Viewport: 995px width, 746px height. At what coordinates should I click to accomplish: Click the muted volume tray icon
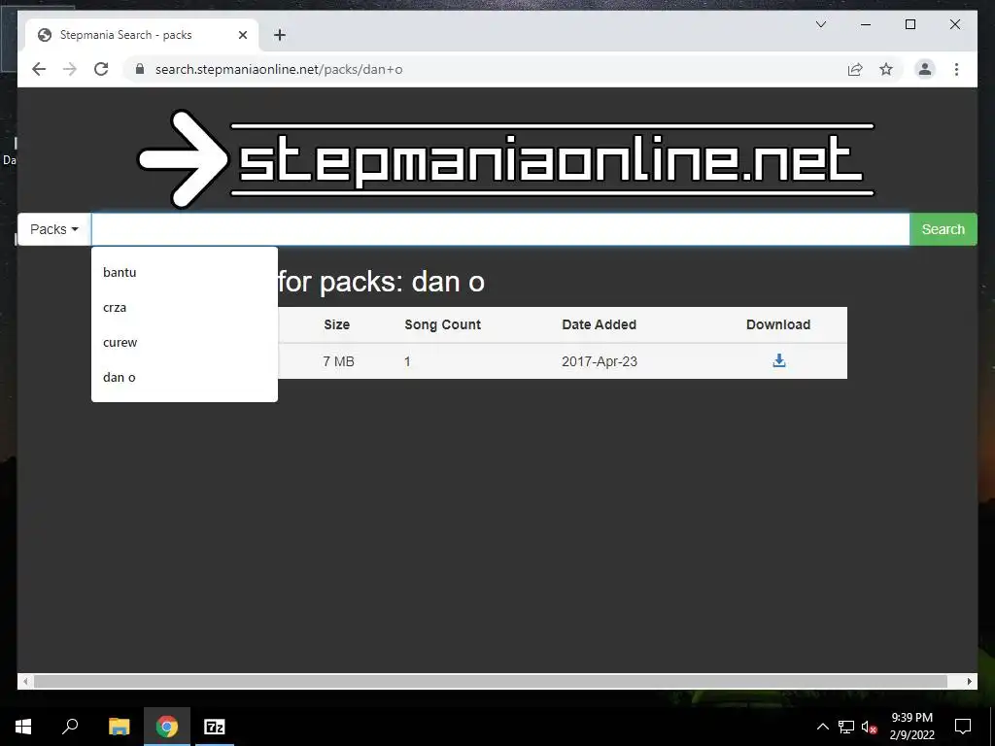(x=870, y=727)
